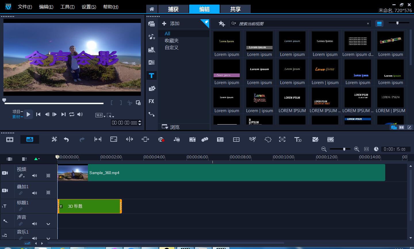Open the Media library panel icon

(152, 24)
